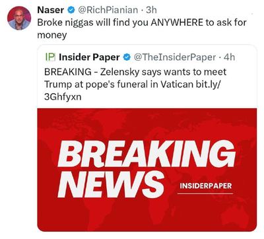This screenshot has width=264, height=239.
Task: Click the 4h timestamp on quoted tweet
Action: pyautogui.click(x=229, y=57)
